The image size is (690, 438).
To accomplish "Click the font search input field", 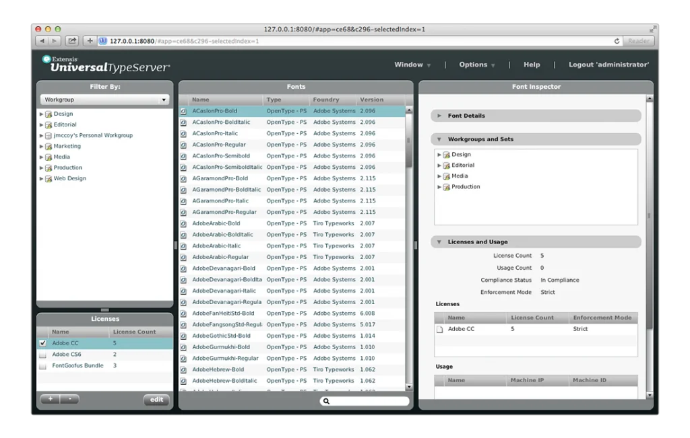I will point(369,401).
